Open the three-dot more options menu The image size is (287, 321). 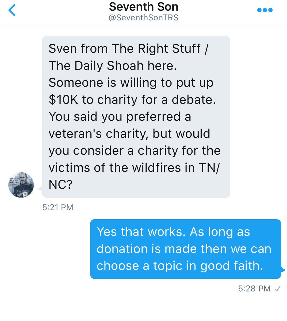coord(265,10)
